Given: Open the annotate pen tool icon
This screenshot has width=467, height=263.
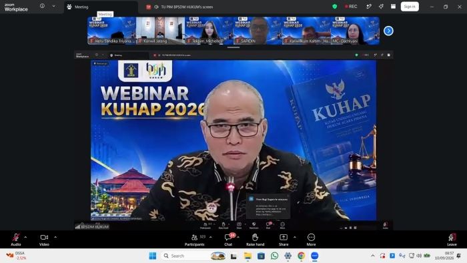Looking at the screenshot, I should (x=369, y=7).
